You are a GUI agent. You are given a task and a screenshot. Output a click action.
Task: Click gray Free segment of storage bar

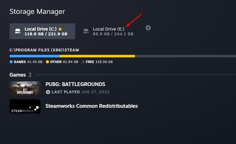(185, 56)
